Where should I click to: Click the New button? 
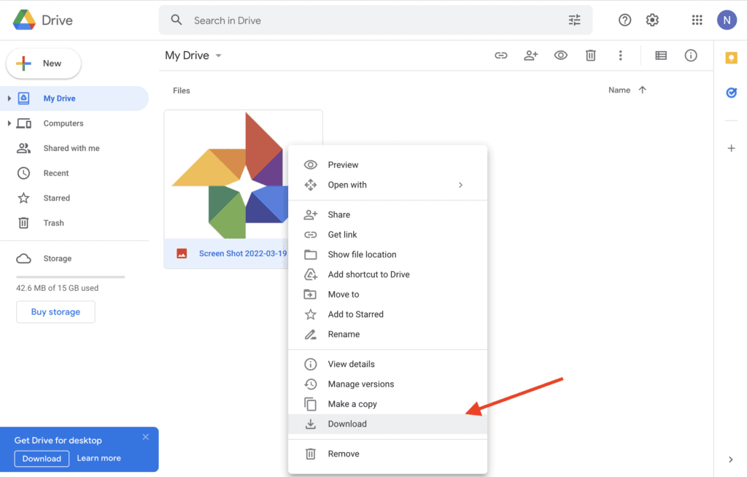[43, 63]
